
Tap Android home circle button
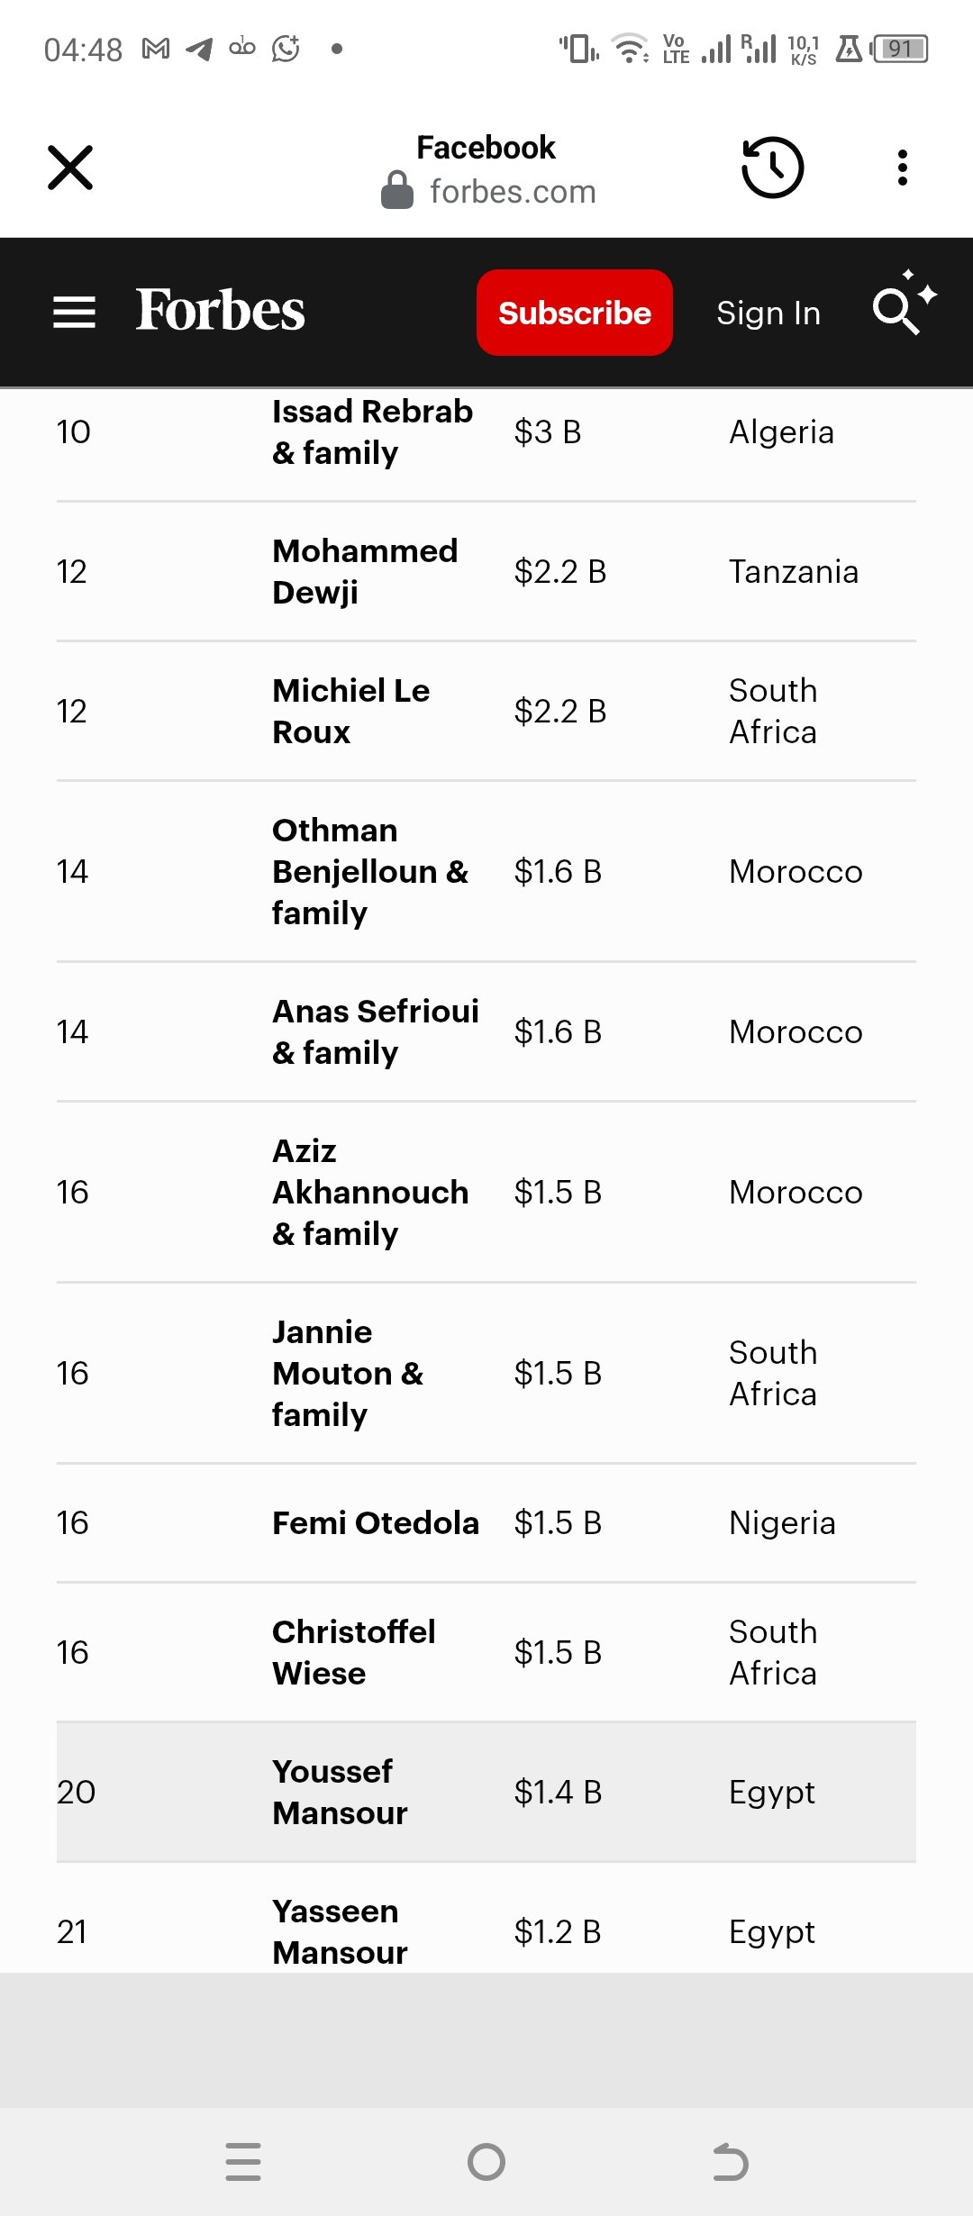(486, 2162)
